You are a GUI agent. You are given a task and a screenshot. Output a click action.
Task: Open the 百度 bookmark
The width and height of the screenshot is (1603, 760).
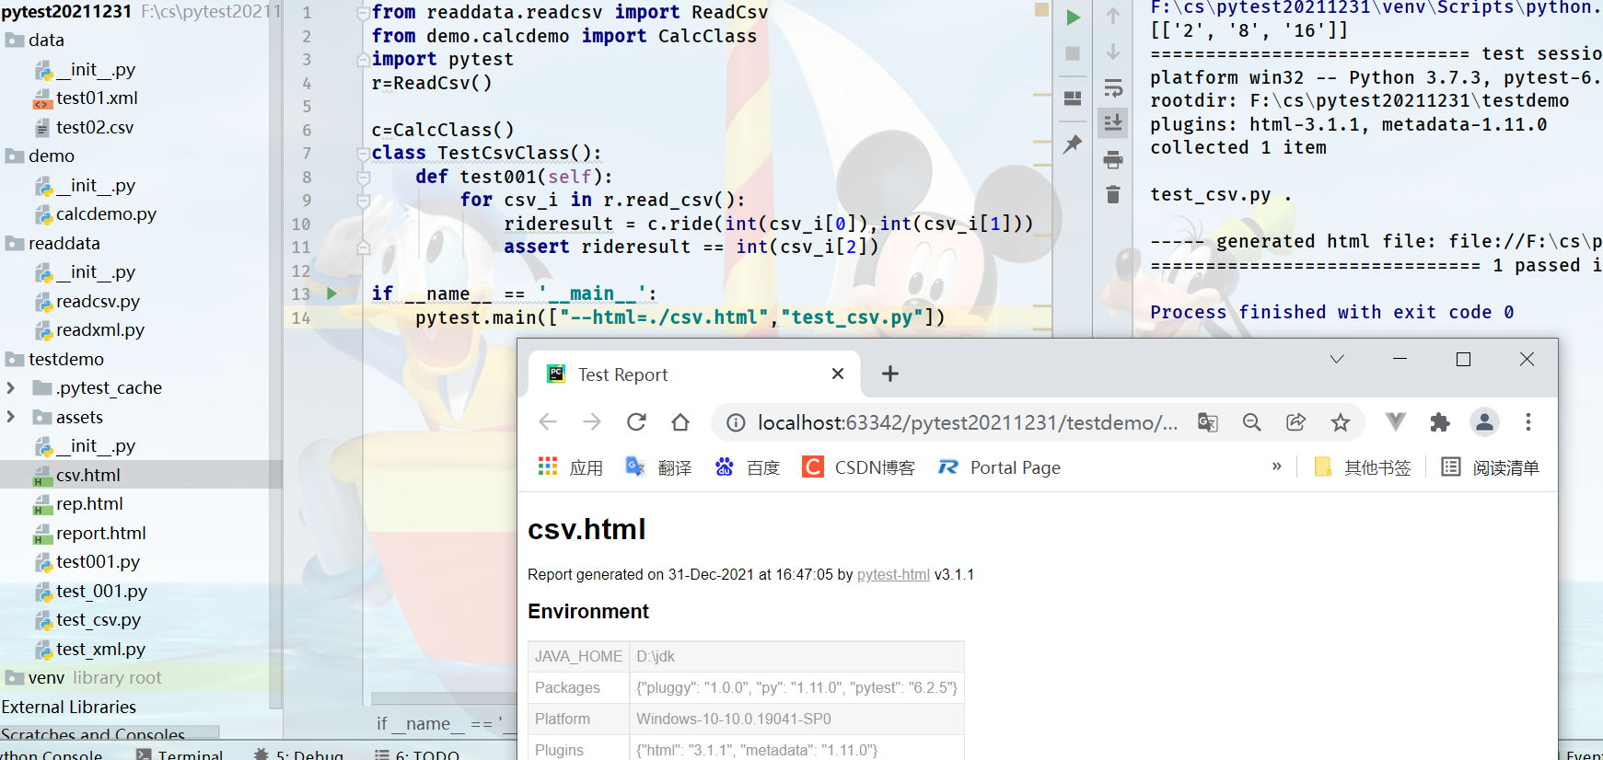click(747, 467)
